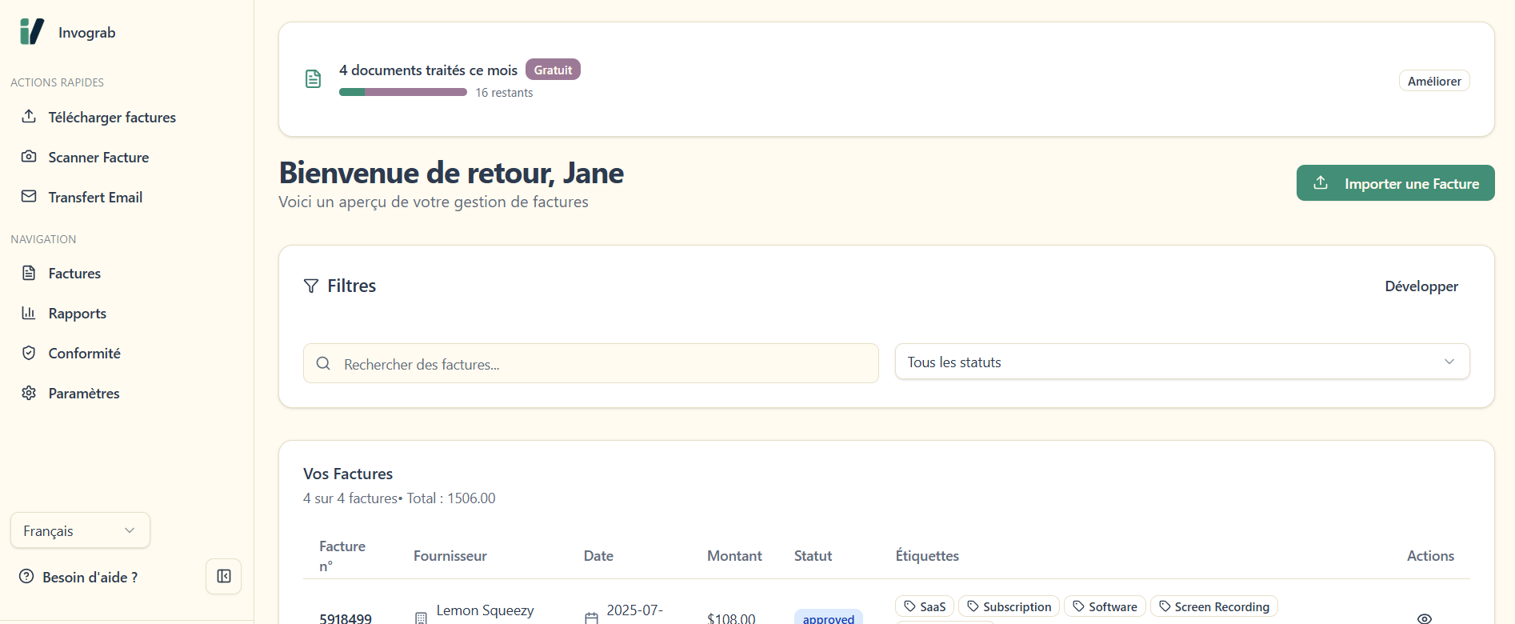
Task: Click the documents usage progress bar
Action: click(403, 93)
